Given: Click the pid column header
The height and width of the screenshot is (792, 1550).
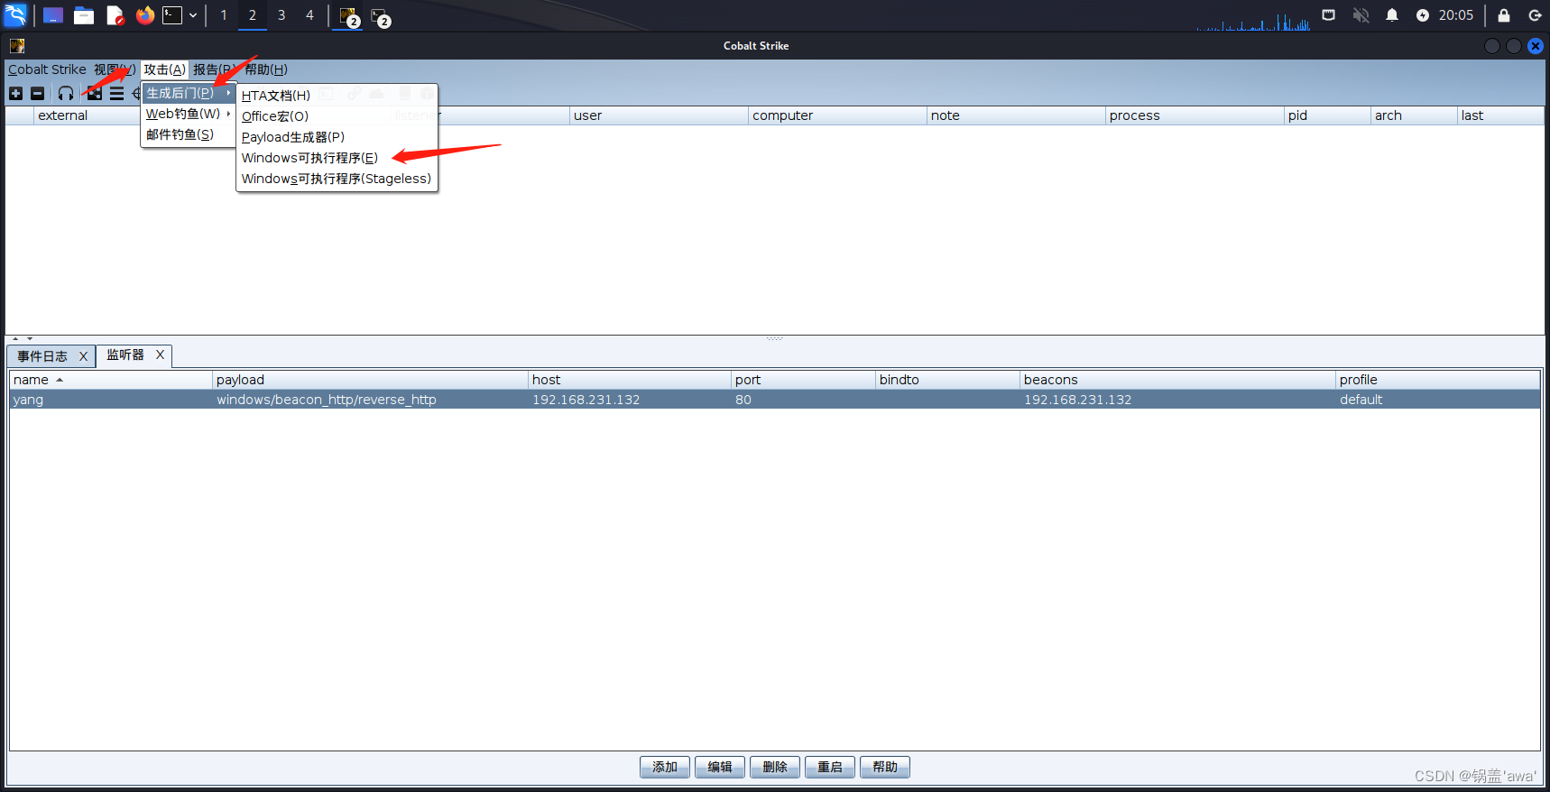Looking at the screenshot, I should (x=1327, y=115).
